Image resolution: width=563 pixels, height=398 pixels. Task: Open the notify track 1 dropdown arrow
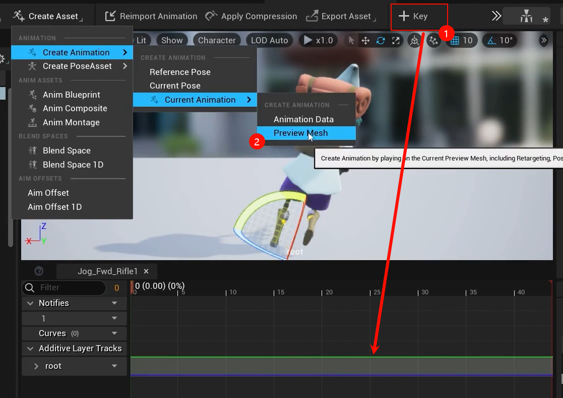(114, 318)
